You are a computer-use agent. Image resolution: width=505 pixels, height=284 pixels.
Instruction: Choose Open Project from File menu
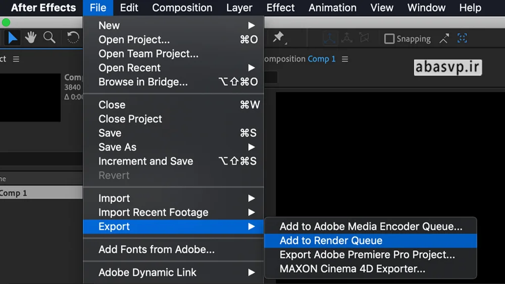pyautogui.click(x=174, y=39)
